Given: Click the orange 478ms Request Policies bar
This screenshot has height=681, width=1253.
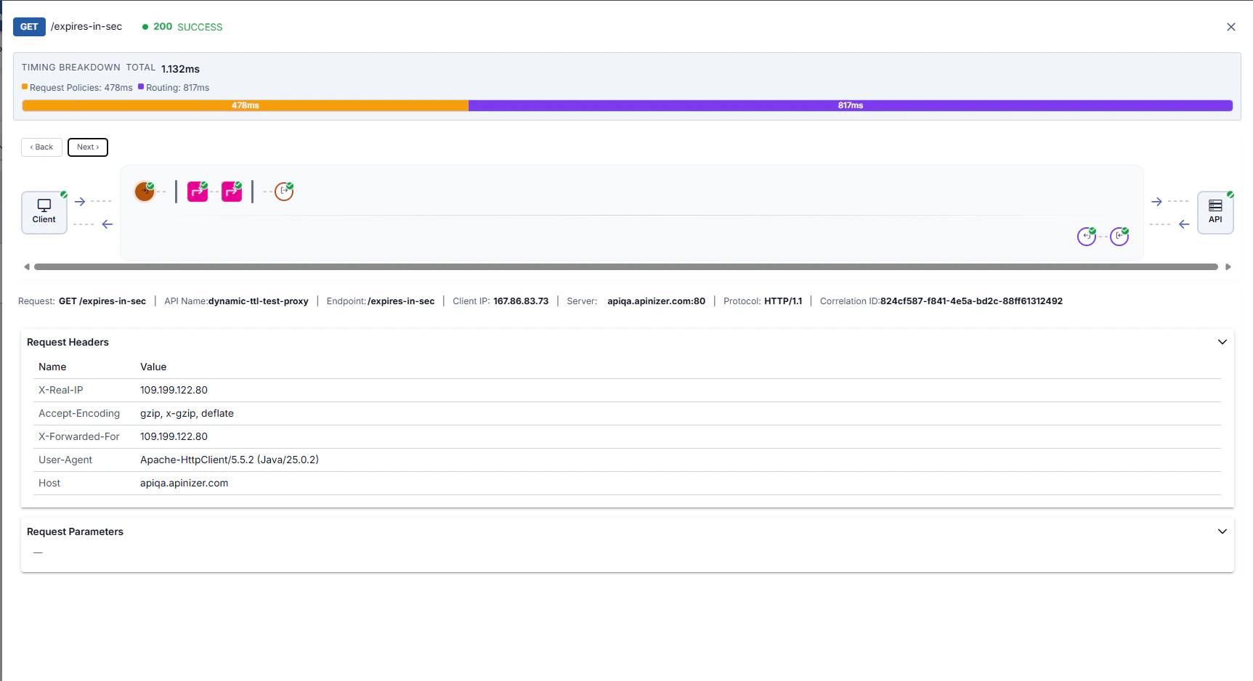Looking at the screenshot, I should [x=246, y=105].
